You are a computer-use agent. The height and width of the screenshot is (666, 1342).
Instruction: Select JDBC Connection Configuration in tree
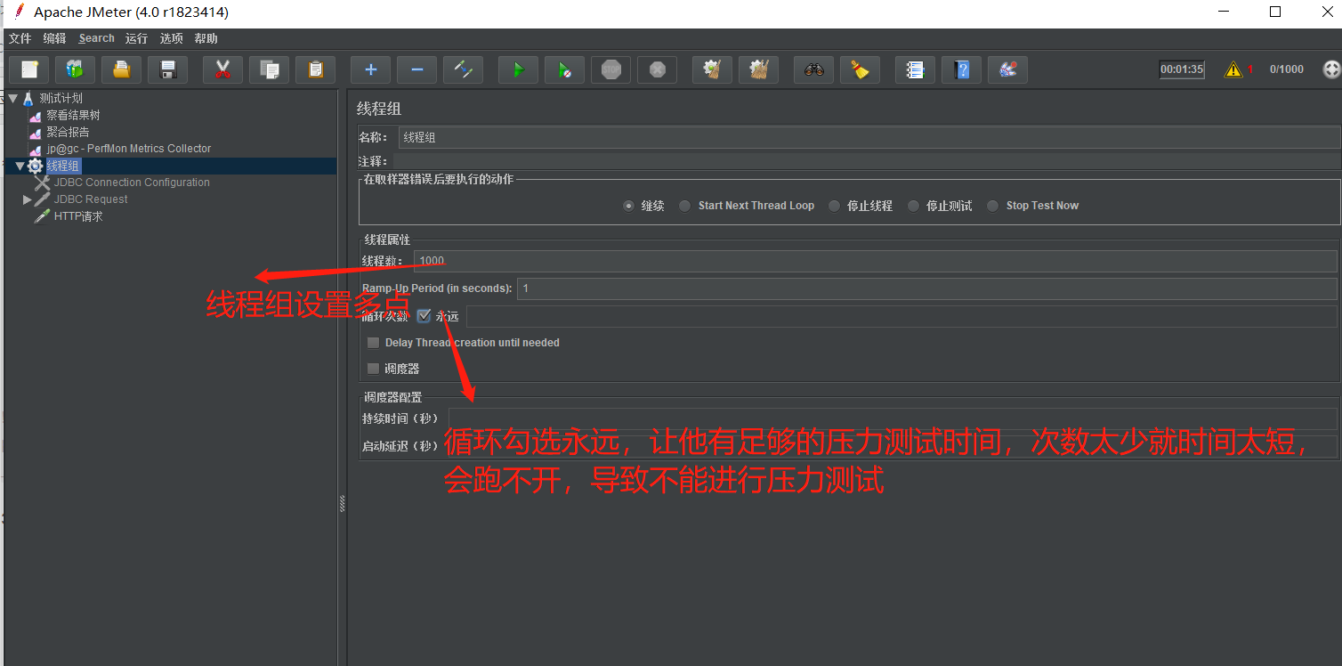coord(132,183)
